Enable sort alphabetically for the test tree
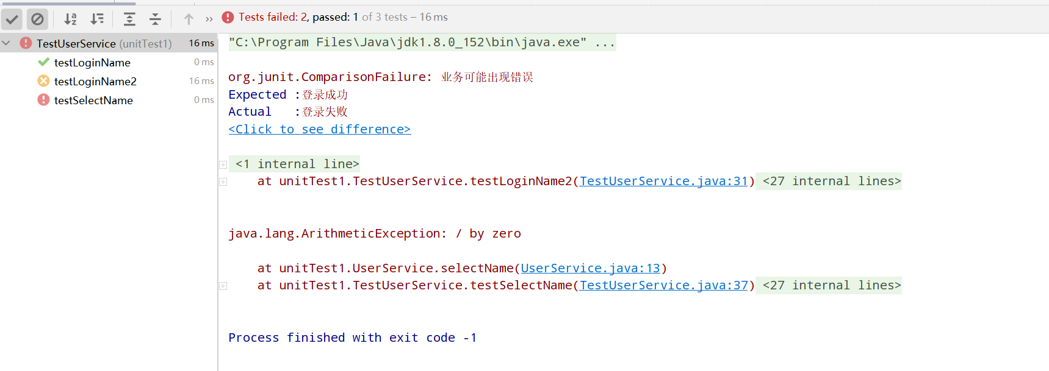The image size is (1049, 371). pos(71,19)
